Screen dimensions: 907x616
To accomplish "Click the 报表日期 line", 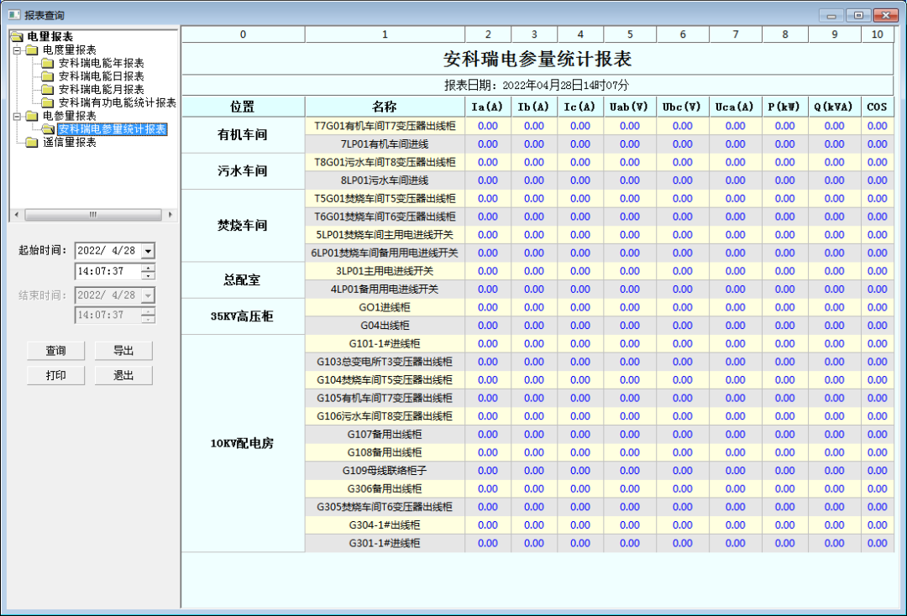I will [537, 86].
